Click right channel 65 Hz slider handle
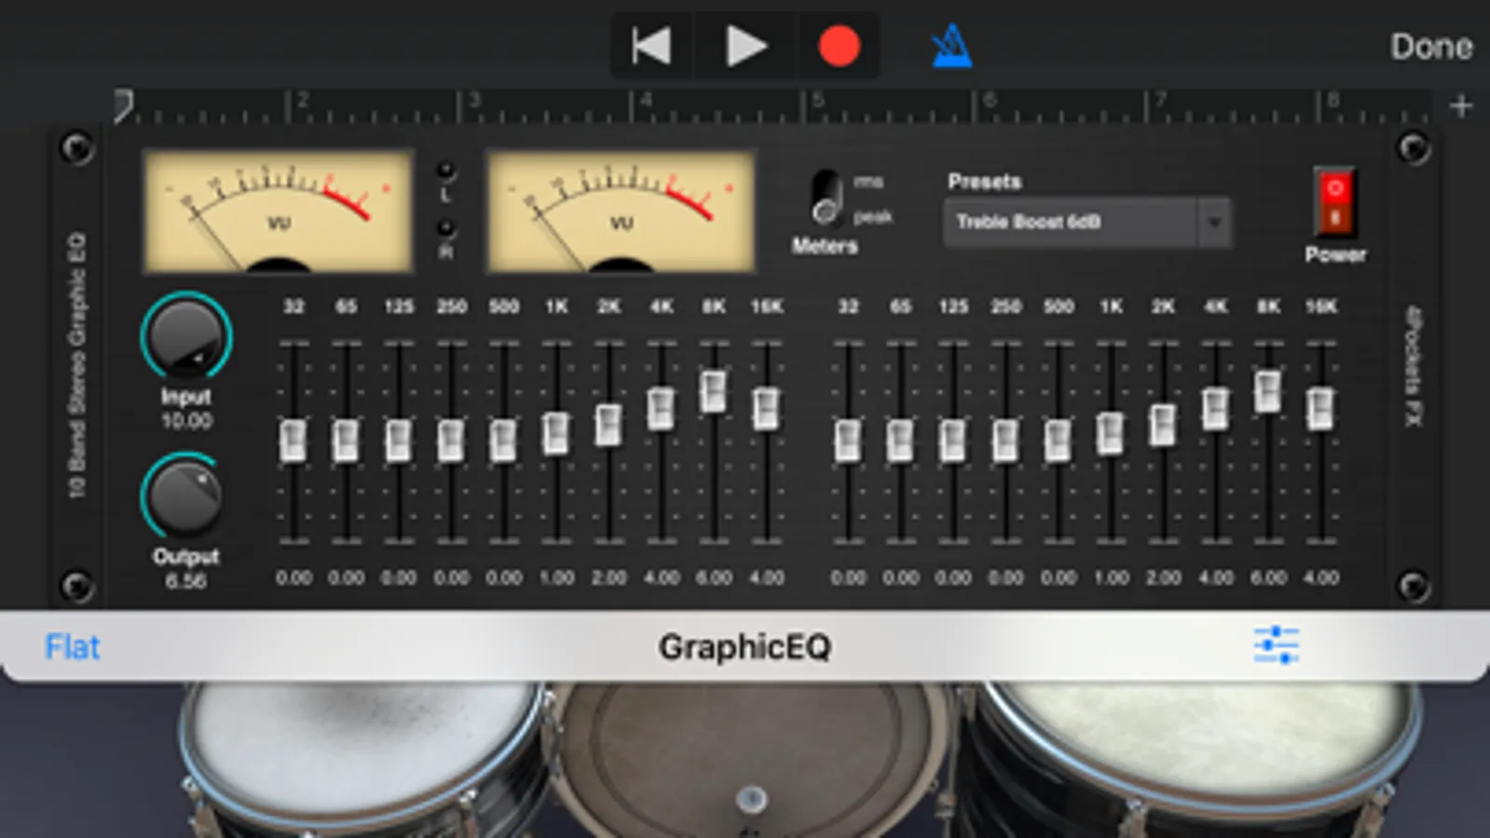Image resolution: width=1490 pixels, height=838 pixels. [900, 440]
